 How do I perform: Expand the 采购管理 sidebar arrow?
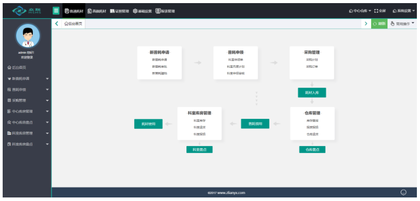coord(48,100)
